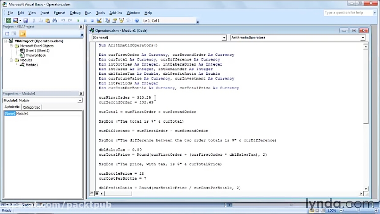The image size is (380, 214).
Task: Select ThisWorkbook in project tree
Action: tap(35, 55)
